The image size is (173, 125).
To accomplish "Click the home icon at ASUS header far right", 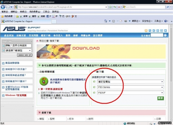I will tap(165, 31).
